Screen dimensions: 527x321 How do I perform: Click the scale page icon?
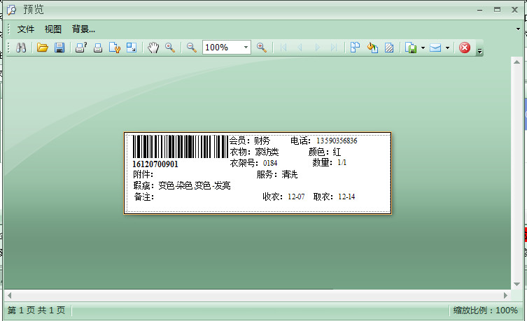point(132,48)
